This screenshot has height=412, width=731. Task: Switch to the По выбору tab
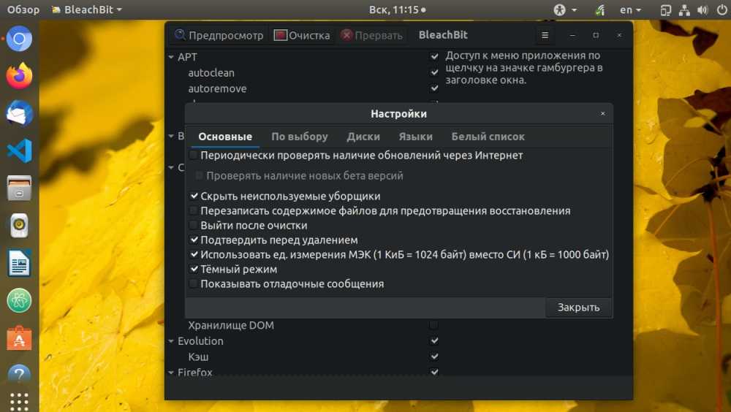coord(299,137)
